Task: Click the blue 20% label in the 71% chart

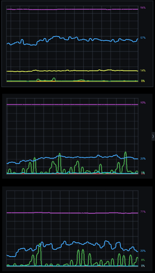Action: click(x=143, y=251)
